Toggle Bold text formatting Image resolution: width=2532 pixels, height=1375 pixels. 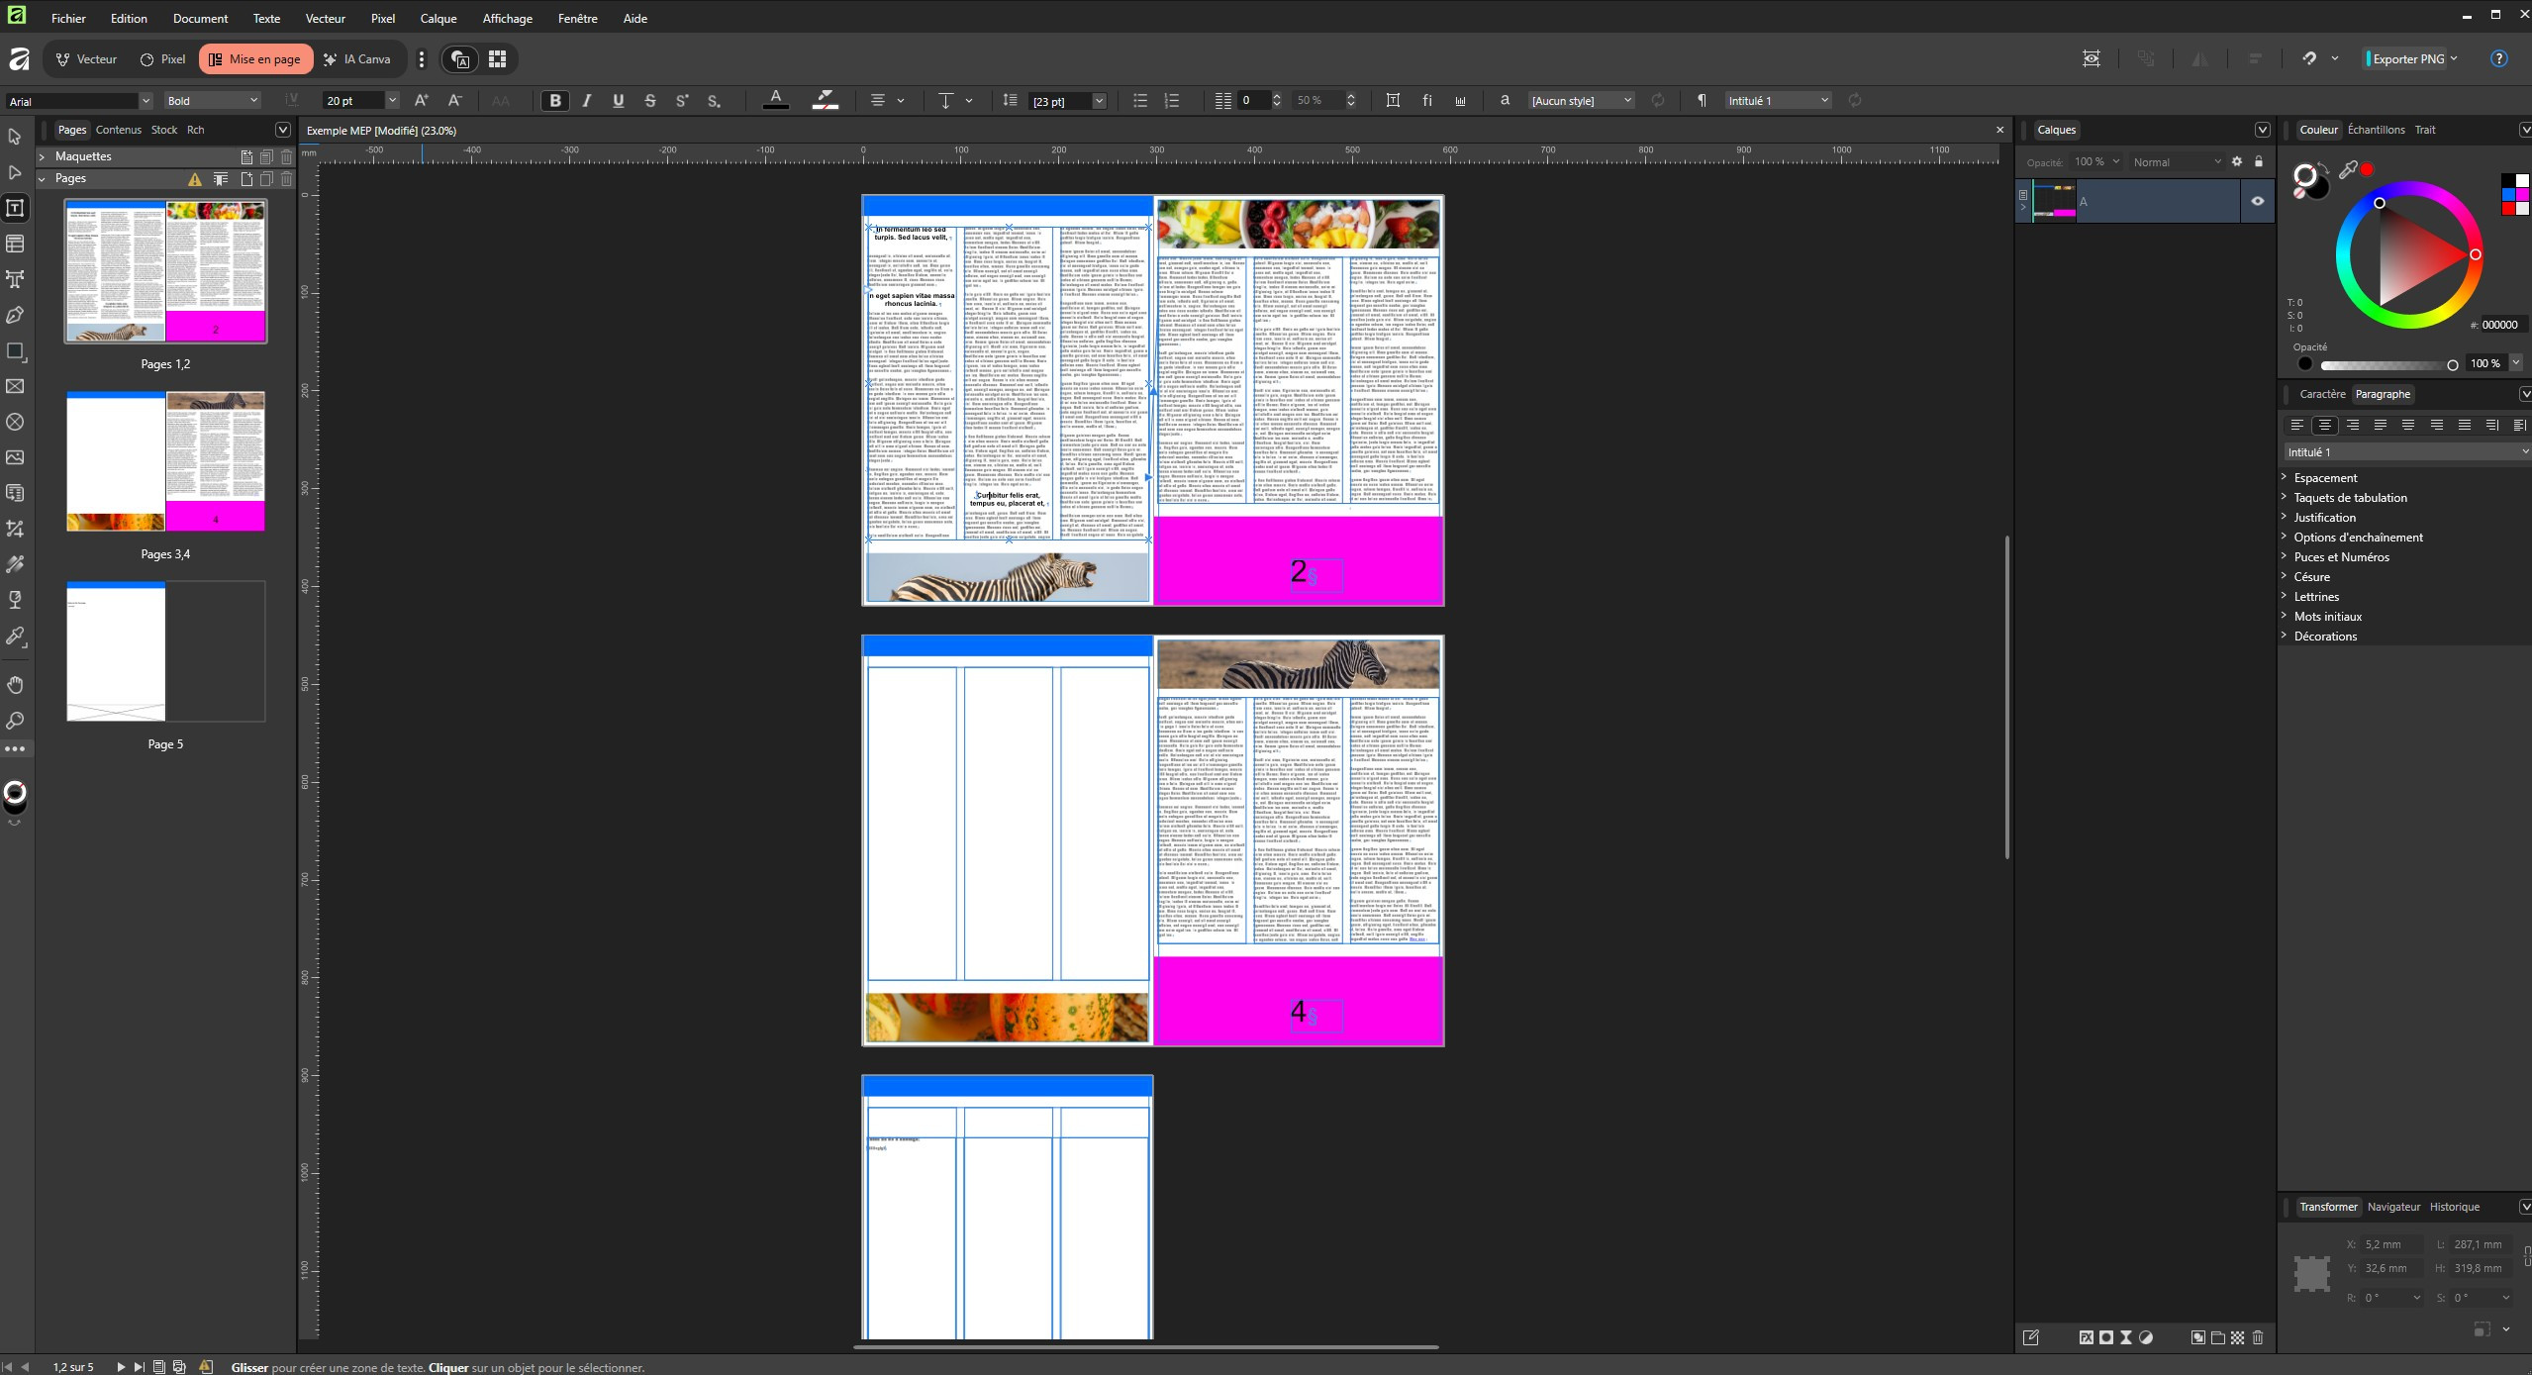tap(555, 100)
